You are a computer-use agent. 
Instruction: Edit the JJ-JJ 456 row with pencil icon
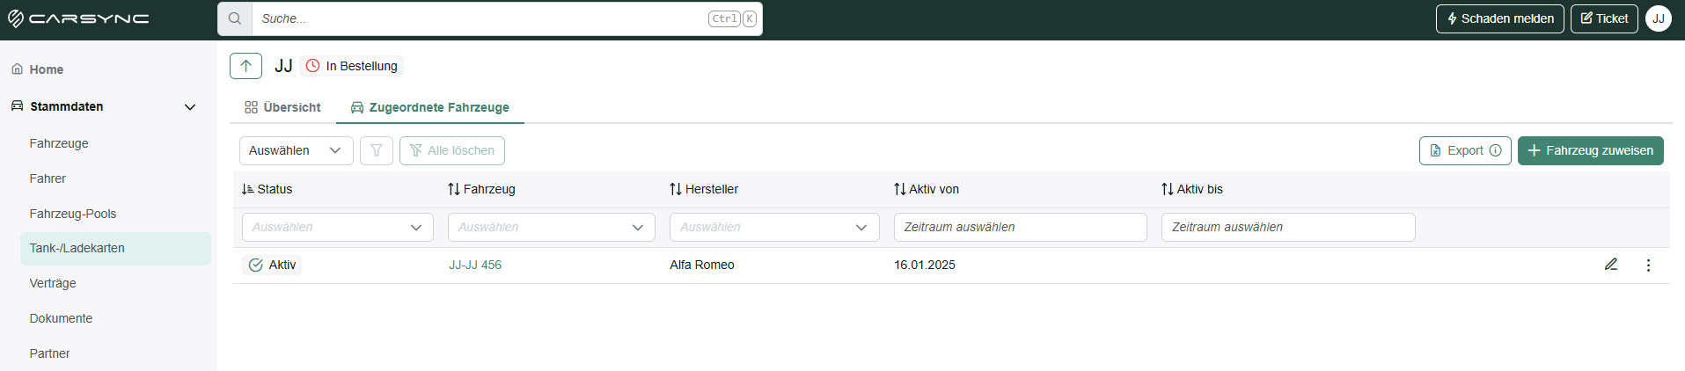point(1611,265)
